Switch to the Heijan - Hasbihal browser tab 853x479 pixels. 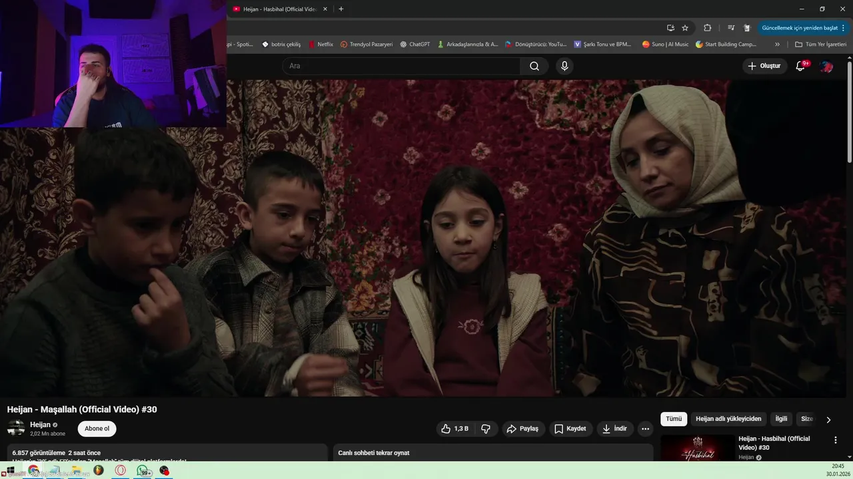pos(280,9)
